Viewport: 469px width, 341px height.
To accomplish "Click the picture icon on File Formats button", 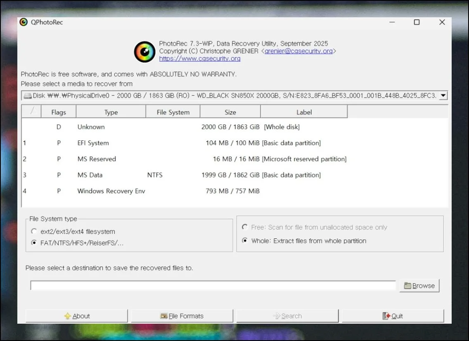I will pos(164,316).
